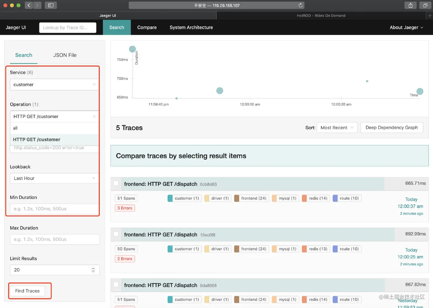Switch to JSON File tab
This screenshot has width=433, height=308.
point(65,55)
